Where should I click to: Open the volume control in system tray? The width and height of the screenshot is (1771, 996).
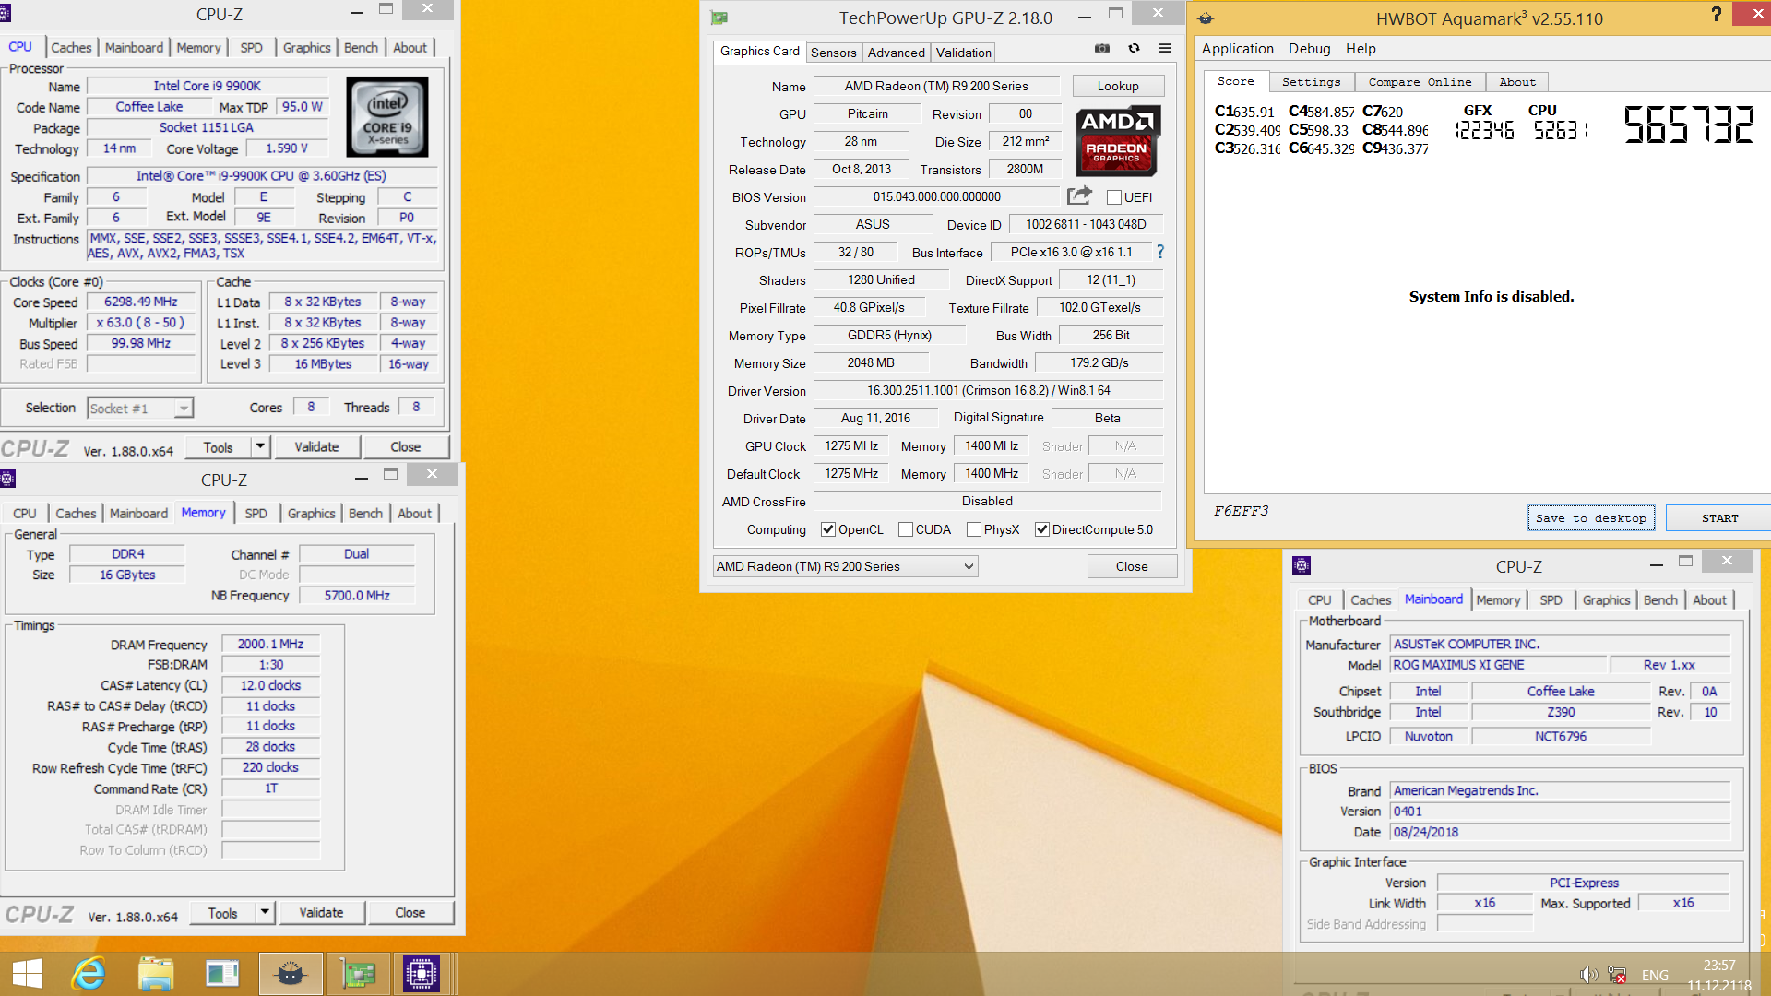(1588, 975)
